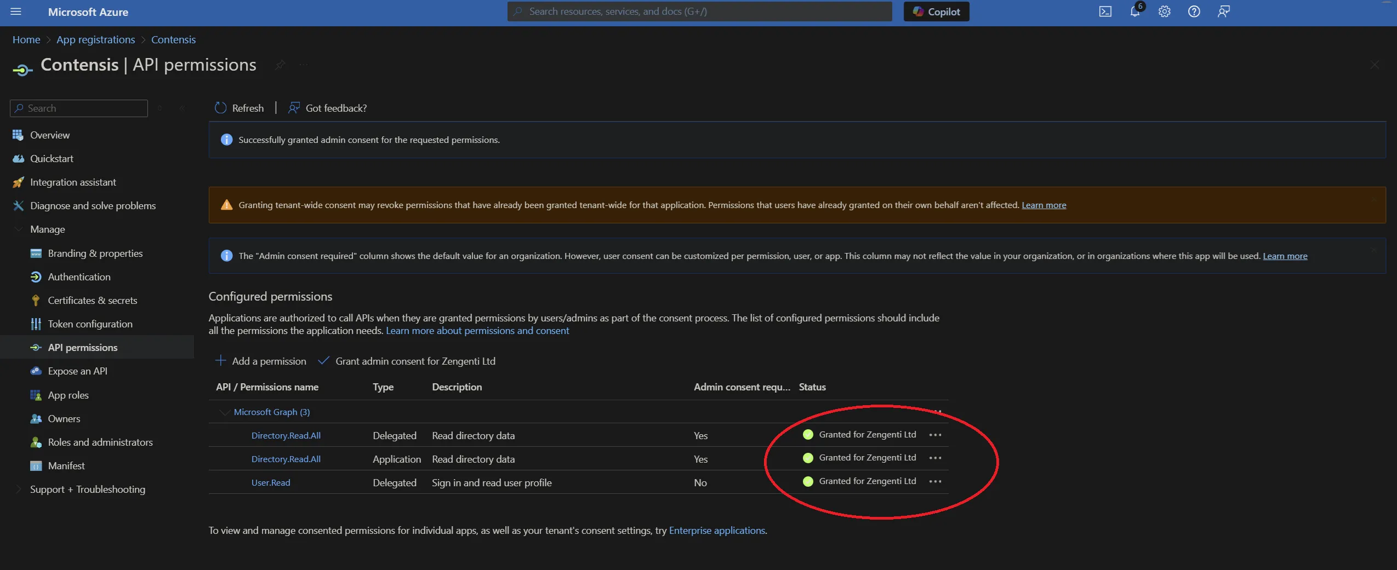Open Cloud Shell from the top bar

1105,11
